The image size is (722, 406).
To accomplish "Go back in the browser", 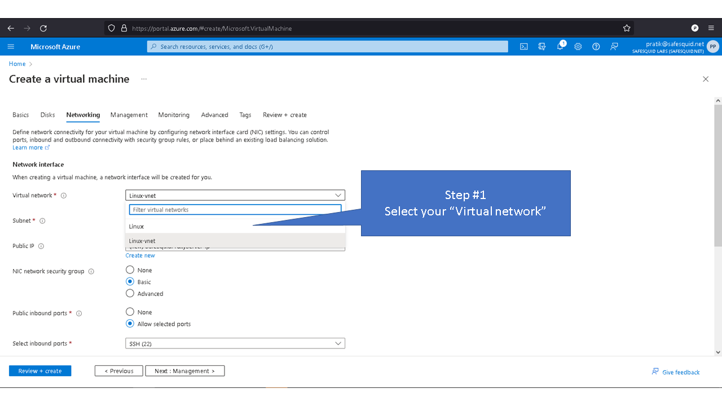I will coord(11,28).
